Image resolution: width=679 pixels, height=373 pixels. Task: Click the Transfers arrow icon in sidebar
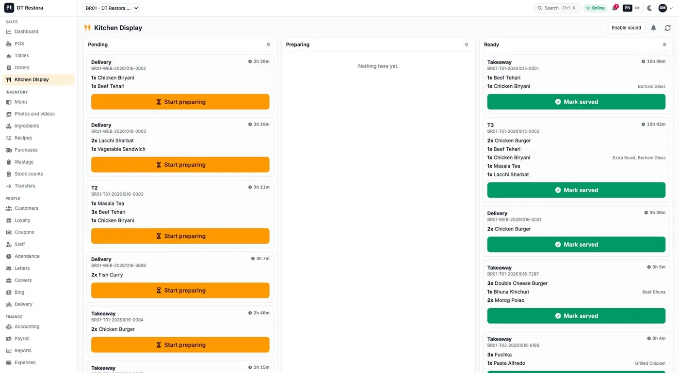[9, 186]
